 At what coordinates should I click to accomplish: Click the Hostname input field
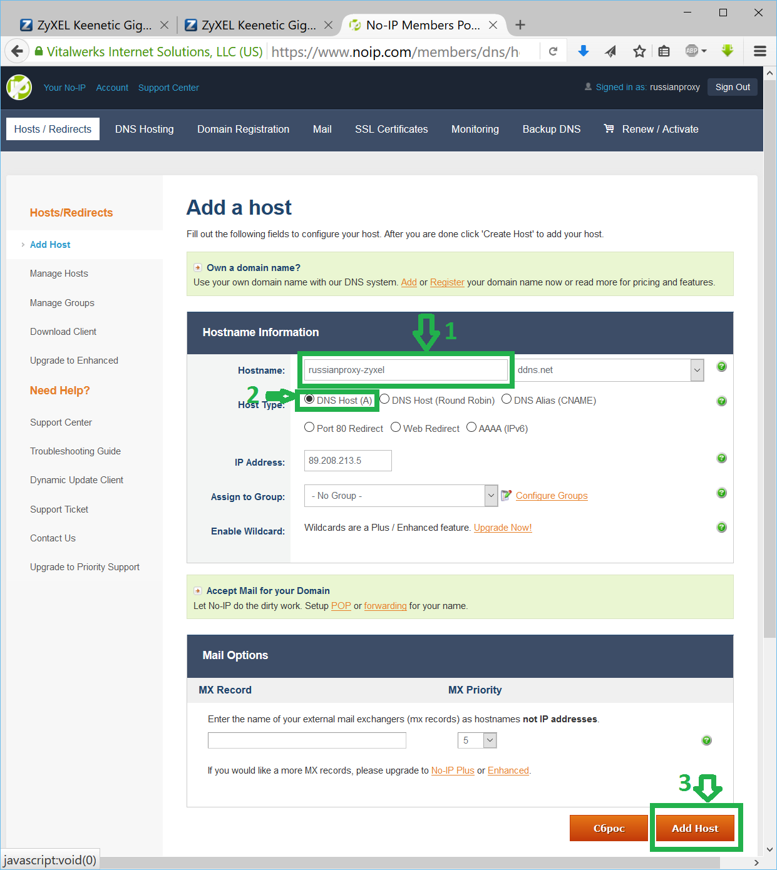coord(406,370)
